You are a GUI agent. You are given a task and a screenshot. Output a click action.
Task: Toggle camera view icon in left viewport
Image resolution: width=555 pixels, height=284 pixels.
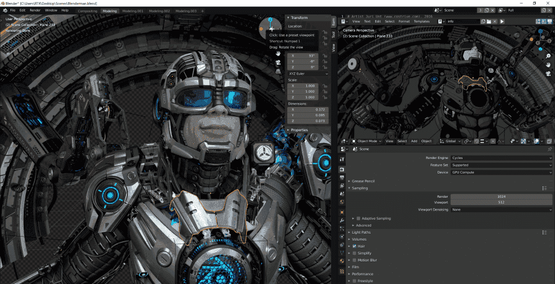pyautogui.click(x=279, y=62)
